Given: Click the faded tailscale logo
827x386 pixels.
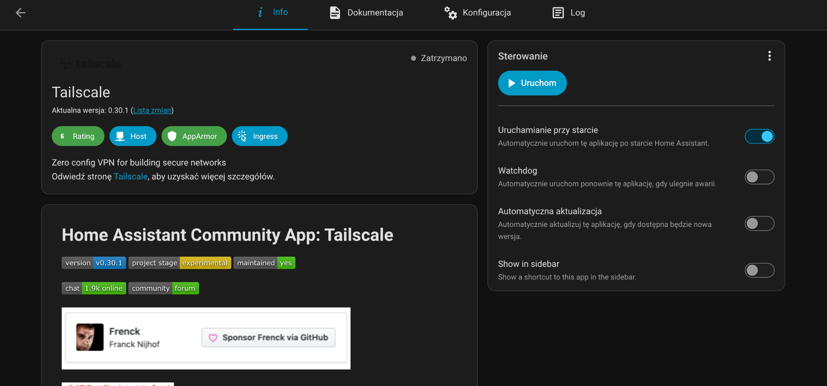Looking at the screenshot, I should pyautogui.click(x=90, y=64).
